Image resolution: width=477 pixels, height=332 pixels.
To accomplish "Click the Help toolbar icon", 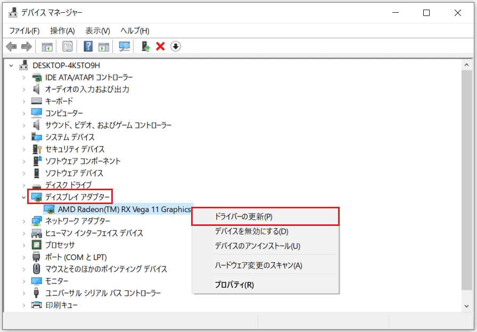I will pyautogui.click(x=88, y=46).
